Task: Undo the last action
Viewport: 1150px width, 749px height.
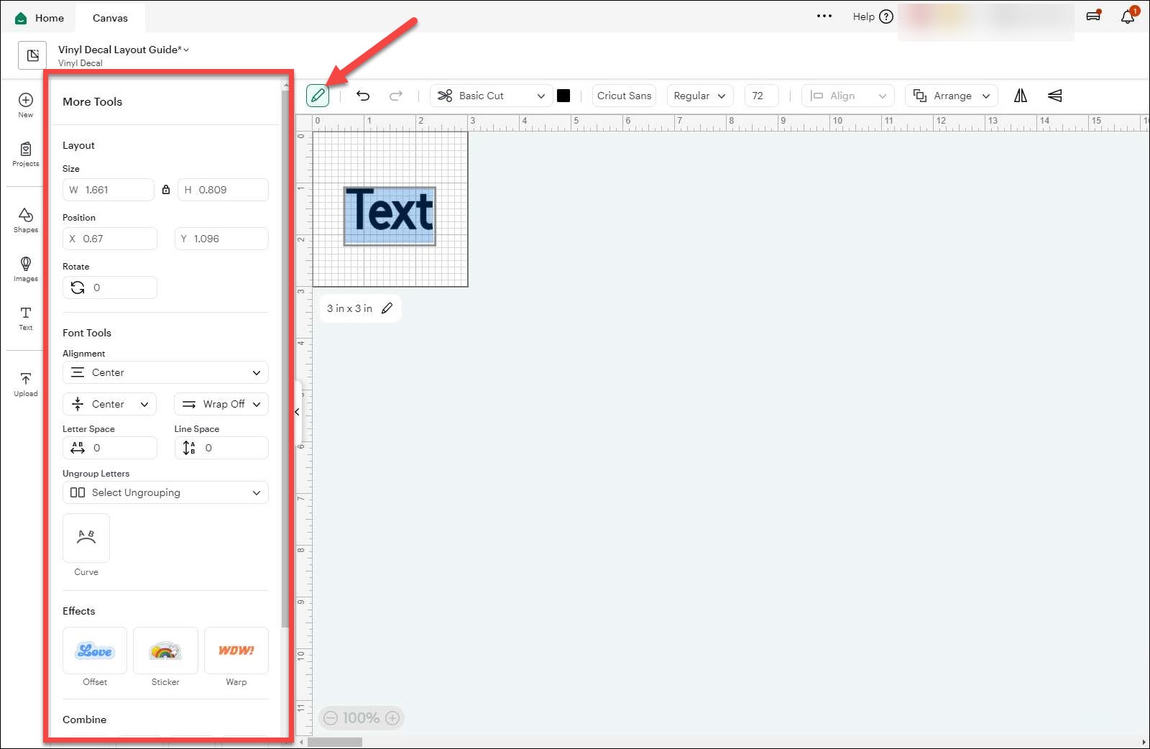Action: tap(363, 96)
